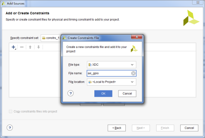Expand the File location dropdown
This screenshot has height=138, width=205.
point(111,82)
